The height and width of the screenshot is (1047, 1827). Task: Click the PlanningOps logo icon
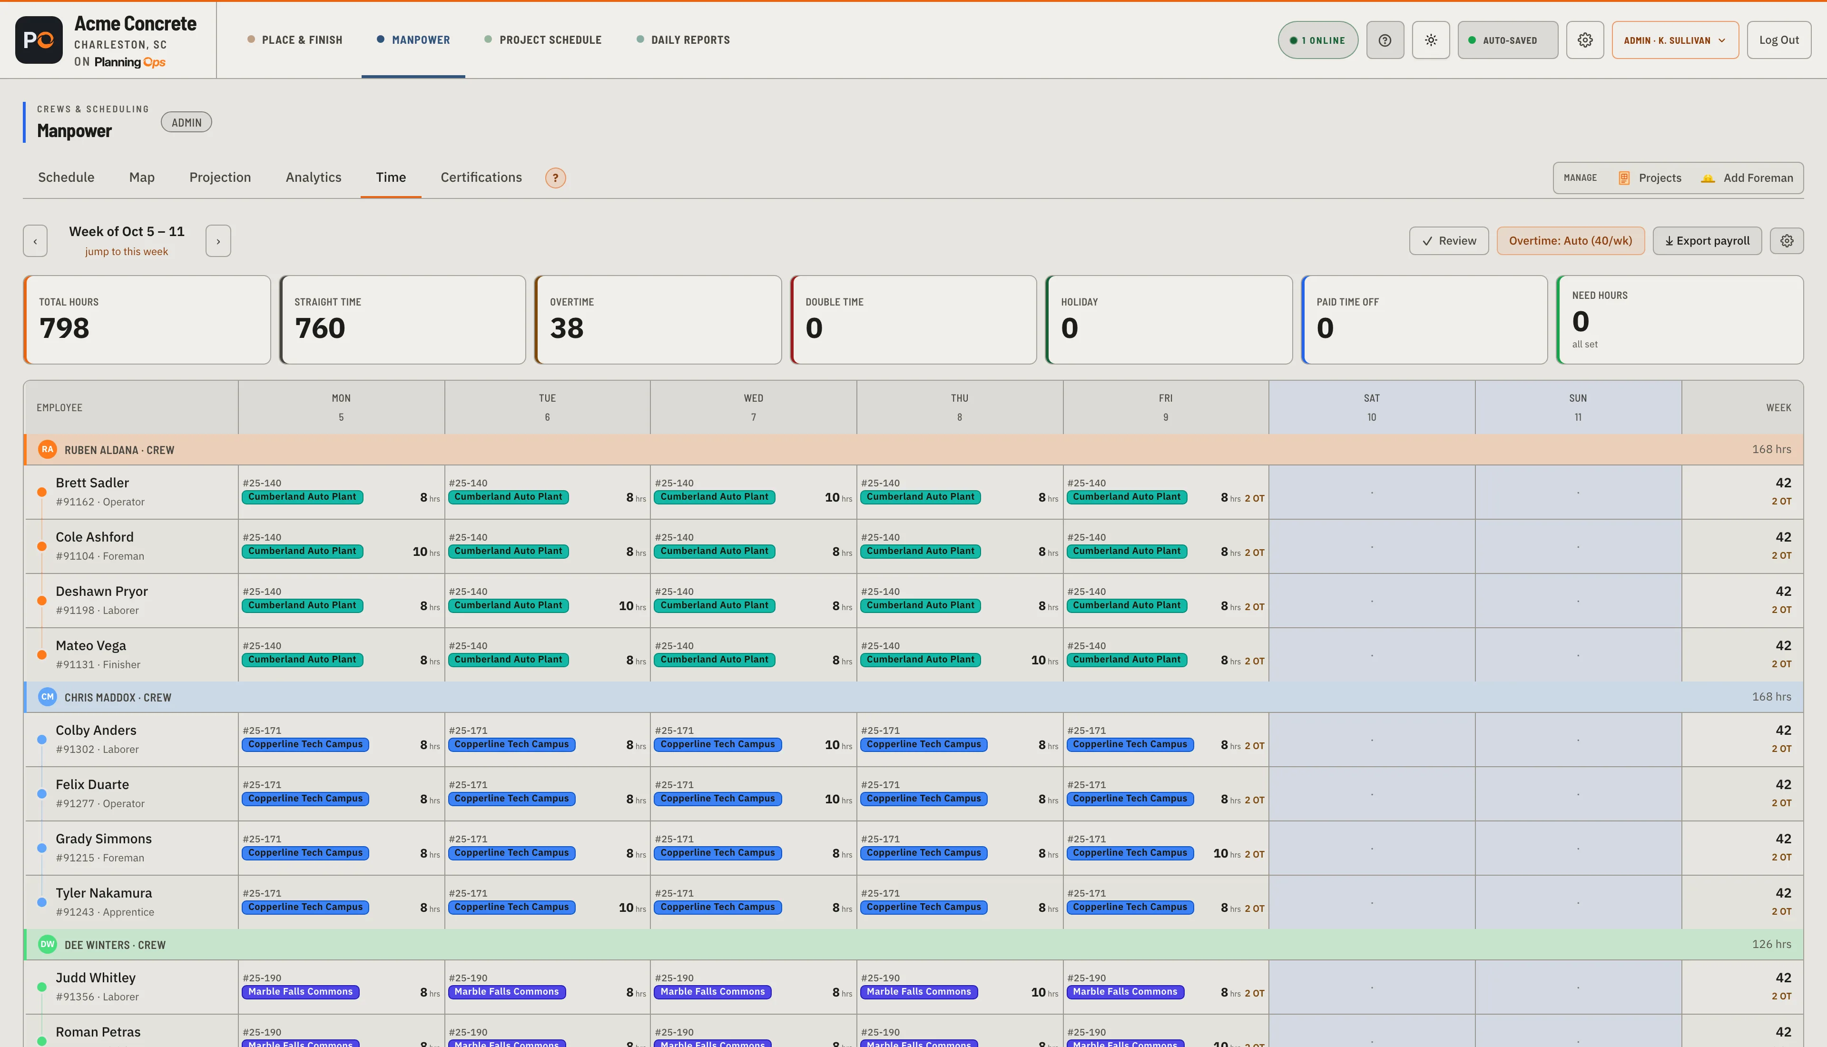coord(39,40)
